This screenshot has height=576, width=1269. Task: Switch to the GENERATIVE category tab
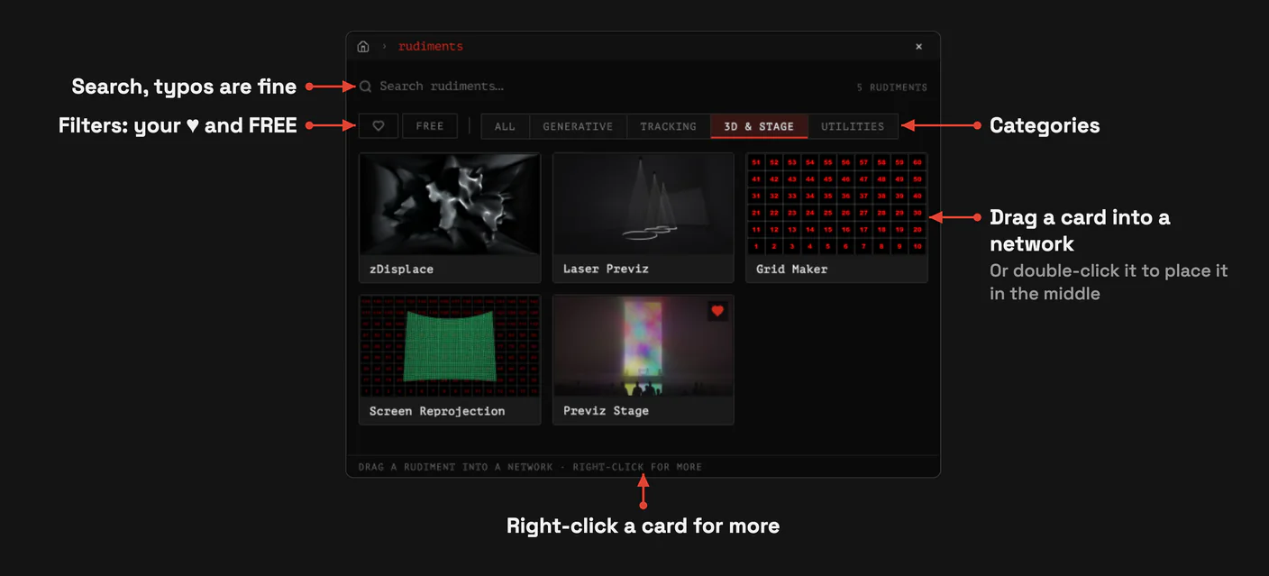tap(578, 126)
